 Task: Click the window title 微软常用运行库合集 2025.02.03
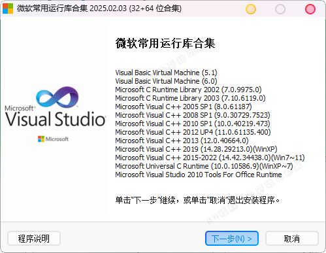pyautogui.click(x=99, y=8)
